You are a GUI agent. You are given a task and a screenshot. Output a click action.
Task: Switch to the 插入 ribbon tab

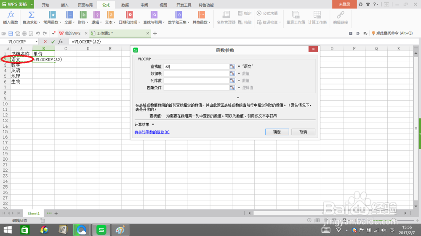(x=64, y=5)
